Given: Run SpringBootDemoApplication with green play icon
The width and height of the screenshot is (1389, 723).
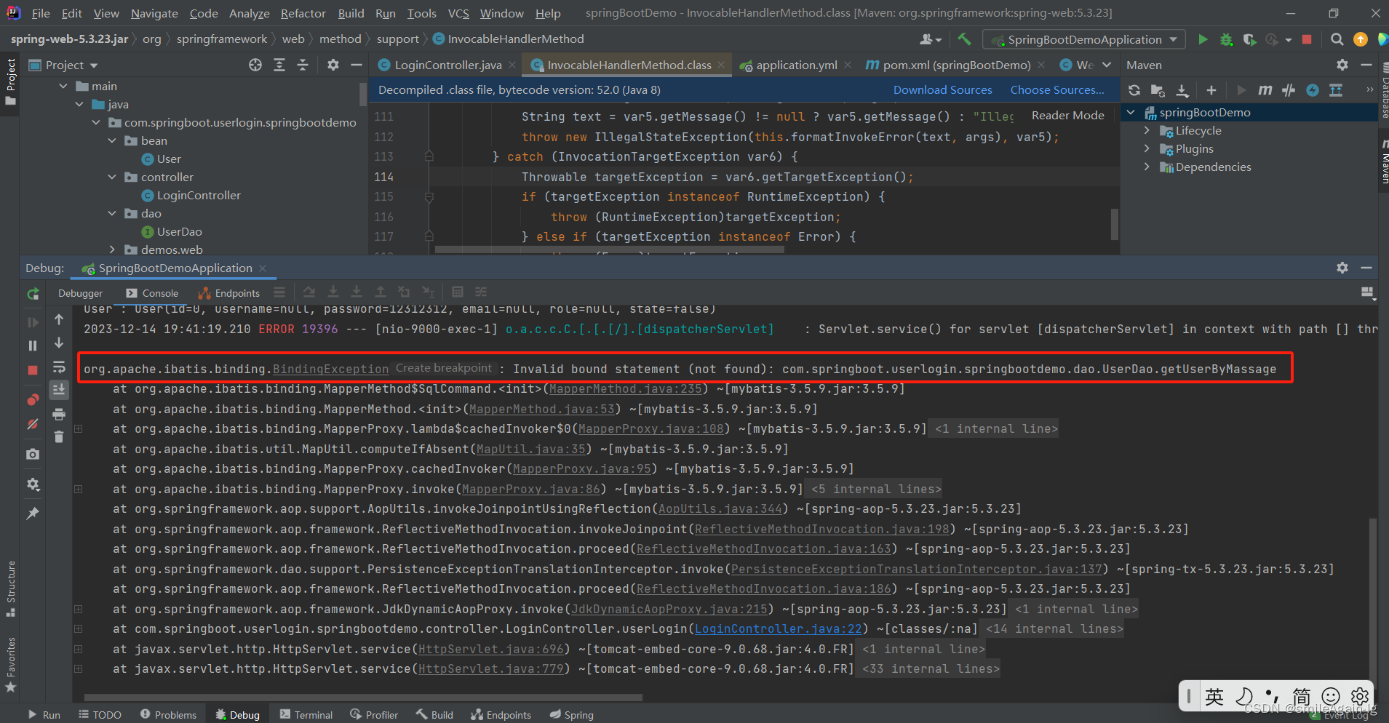Looking at the screenshot, I should point(1203,39).
